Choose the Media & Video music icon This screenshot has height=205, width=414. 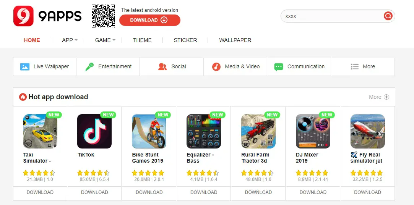pos(216,66)
